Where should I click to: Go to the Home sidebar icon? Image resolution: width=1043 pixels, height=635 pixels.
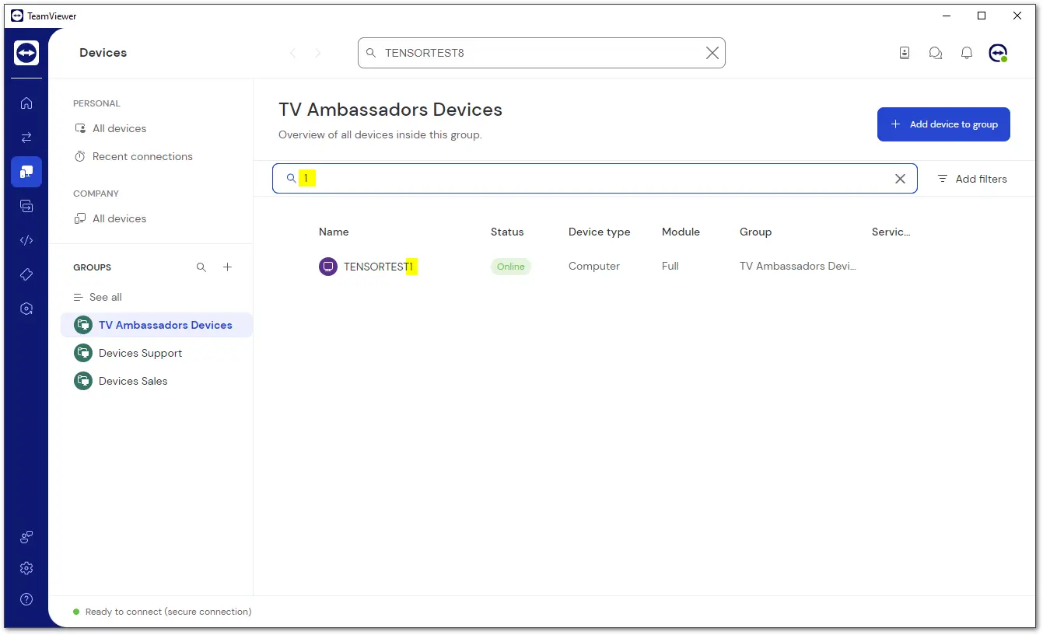pos(26,103)
